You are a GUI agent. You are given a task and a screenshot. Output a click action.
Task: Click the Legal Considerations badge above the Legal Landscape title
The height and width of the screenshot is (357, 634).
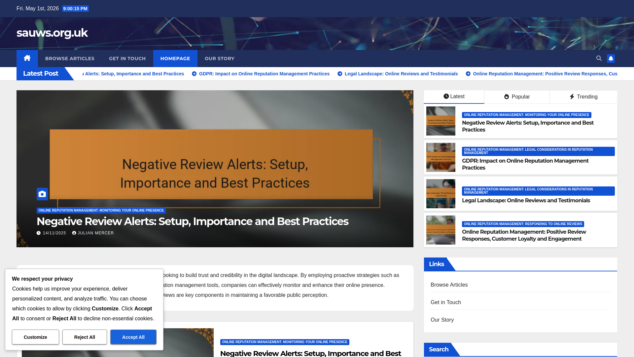pos(538,191)
